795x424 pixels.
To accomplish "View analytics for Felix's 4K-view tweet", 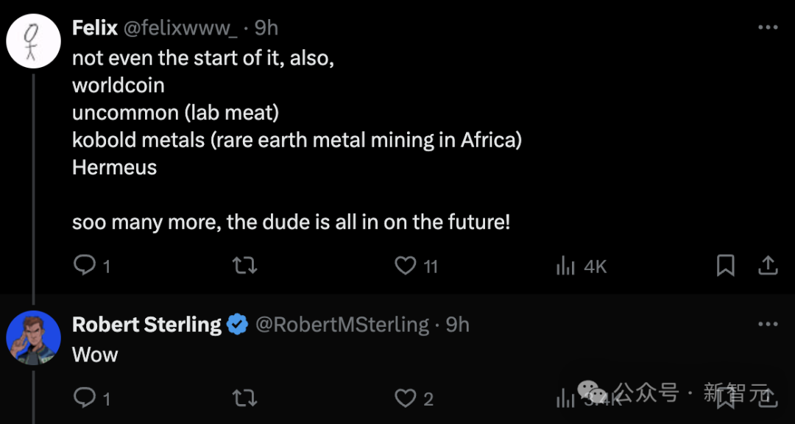I will [x=565, y=266].
